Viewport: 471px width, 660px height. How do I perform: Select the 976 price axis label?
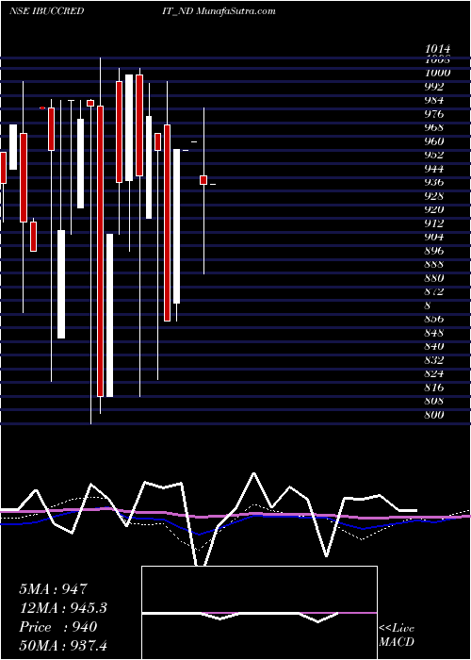click(434, 114)
